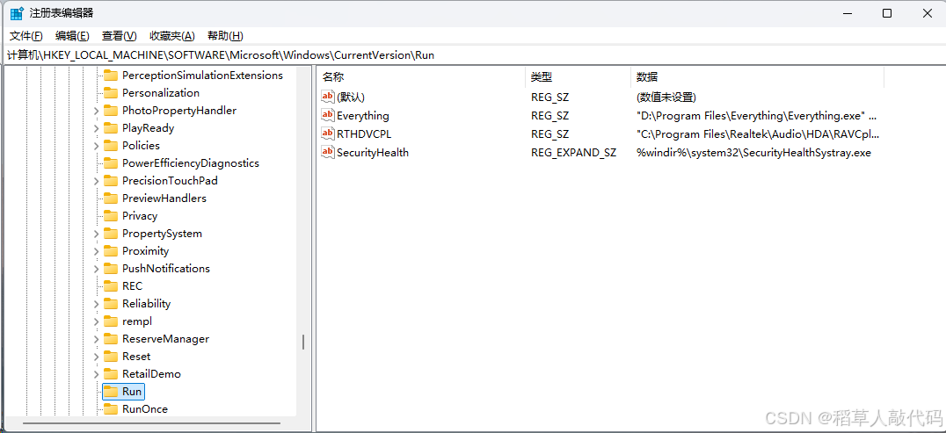Click the Reliability folder icon

pyautogui.click(x=111, y=303)
